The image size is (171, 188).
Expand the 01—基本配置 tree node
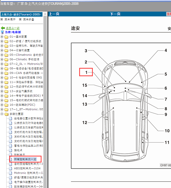(x=2, y=37)
